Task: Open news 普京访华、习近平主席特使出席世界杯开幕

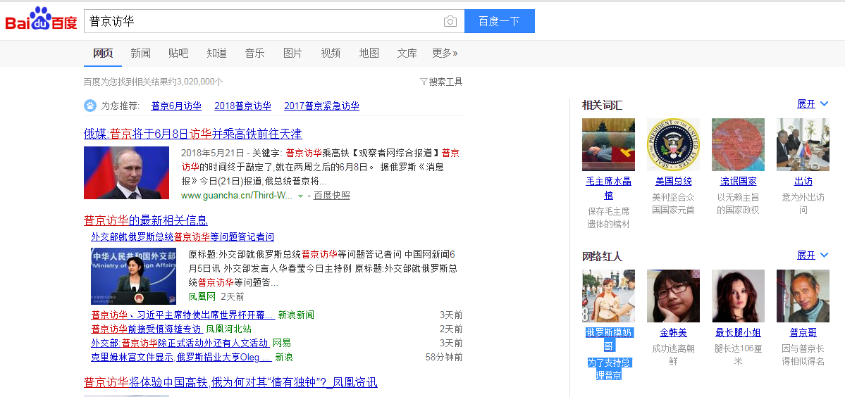Action: (183, 315)
